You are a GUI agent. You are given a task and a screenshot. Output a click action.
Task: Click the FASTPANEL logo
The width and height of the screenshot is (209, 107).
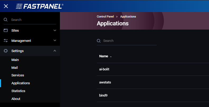pos(40,6)
